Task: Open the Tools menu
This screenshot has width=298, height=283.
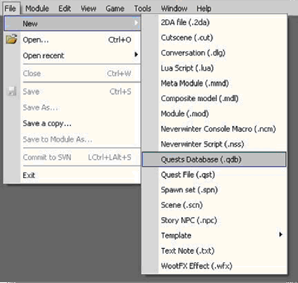Action: [142, 8]
